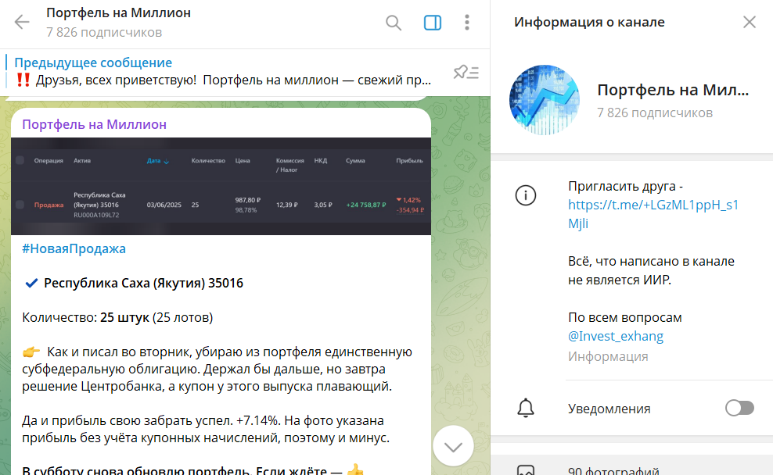This screenshot has width=773, height=475.
Task: Open the t.me invite link
Action: [x=653, y=214]
